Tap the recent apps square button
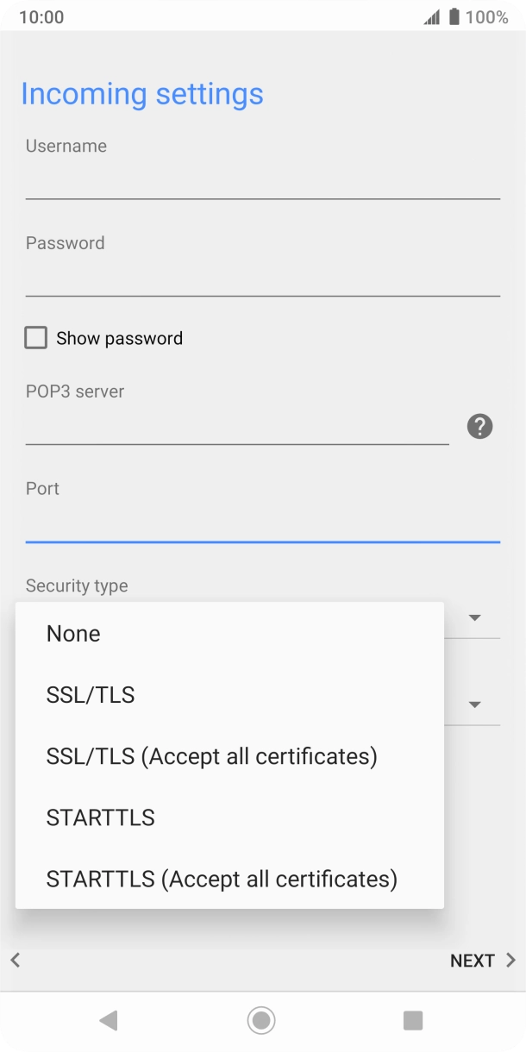Image resolution: width=526 pixels, height=1052 pixels. [413, 1020]
